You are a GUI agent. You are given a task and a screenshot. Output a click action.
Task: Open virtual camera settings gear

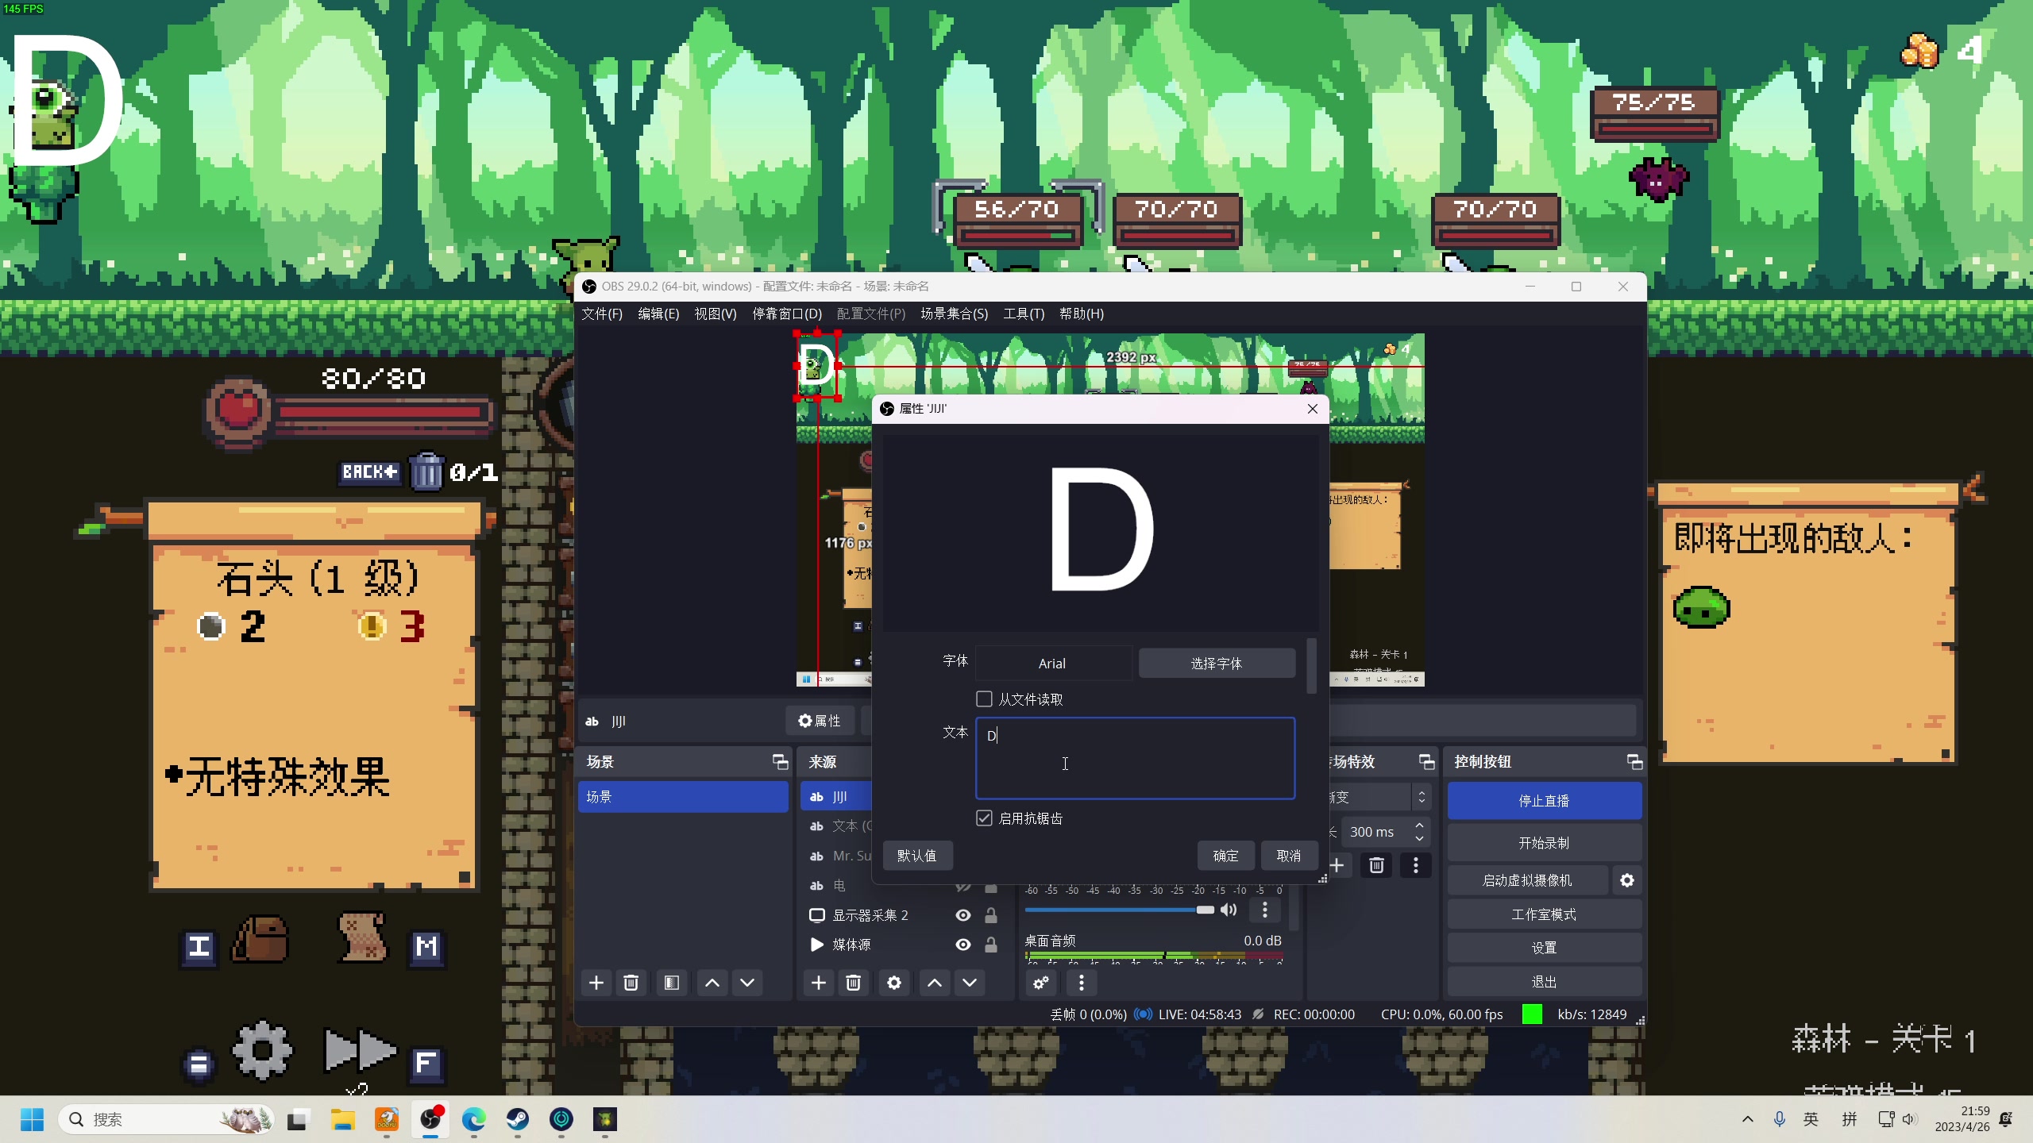click(x=1627, y=880)
